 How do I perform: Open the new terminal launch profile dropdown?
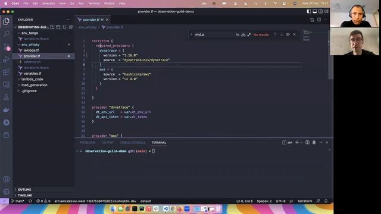pyautogui.click(x=301, y=143)
